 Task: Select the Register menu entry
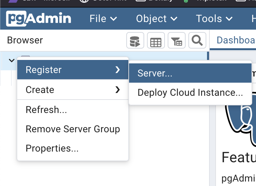73,70
